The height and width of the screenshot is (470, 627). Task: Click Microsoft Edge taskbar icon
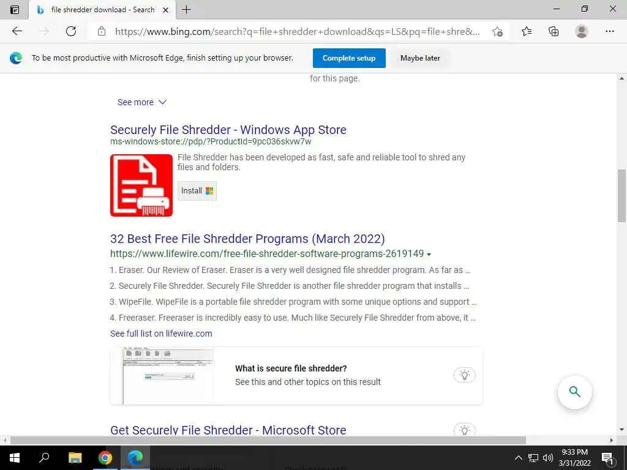point(135,458)
